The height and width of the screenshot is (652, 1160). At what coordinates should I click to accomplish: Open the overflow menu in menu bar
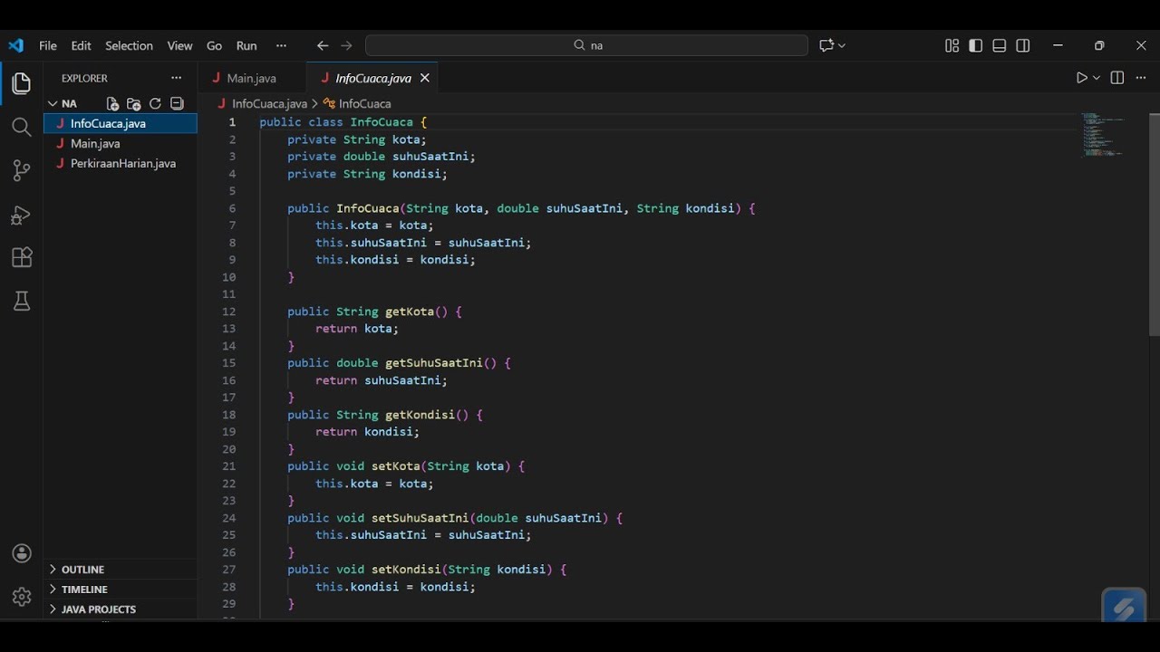(x=281, y=45)
